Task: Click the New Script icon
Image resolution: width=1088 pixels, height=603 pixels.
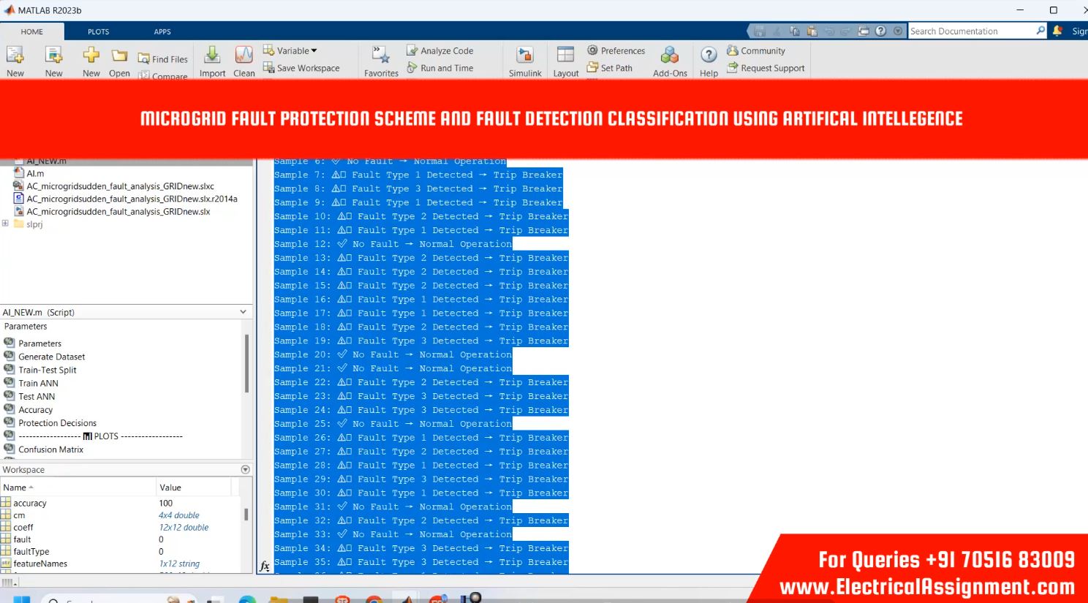Action: click(x=15, y=56)
